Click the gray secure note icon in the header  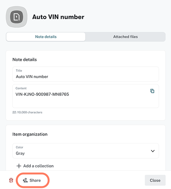tap(17, 17)
